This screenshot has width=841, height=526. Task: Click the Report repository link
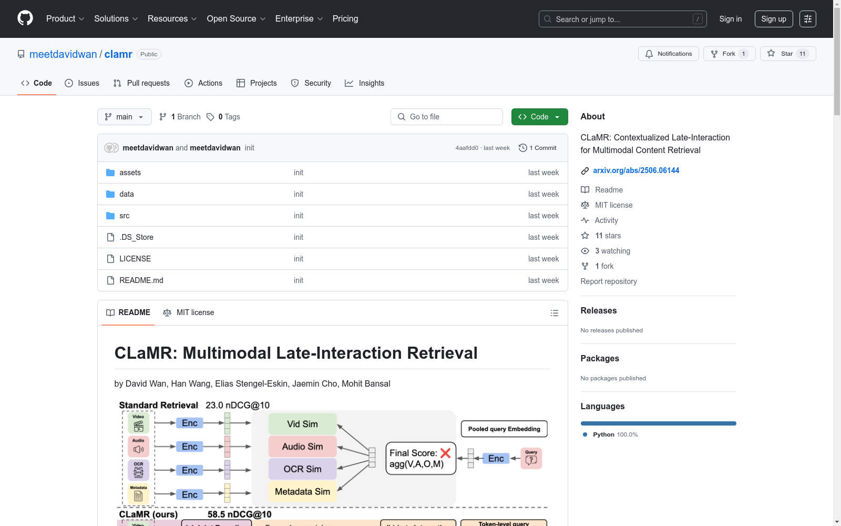tap(609, 281)
